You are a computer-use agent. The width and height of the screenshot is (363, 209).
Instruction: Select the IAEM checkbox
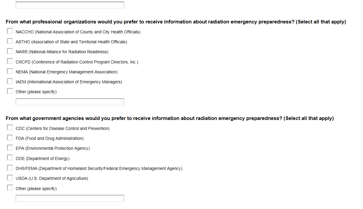click(x=10, y=81)
